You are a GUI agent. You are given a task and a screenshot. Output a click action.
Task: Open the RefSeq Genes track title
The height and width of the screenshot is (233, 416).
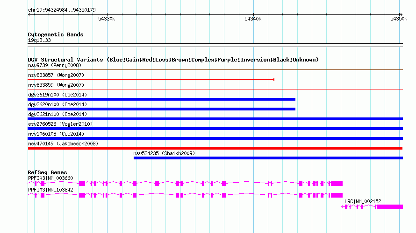pos(47,173)
